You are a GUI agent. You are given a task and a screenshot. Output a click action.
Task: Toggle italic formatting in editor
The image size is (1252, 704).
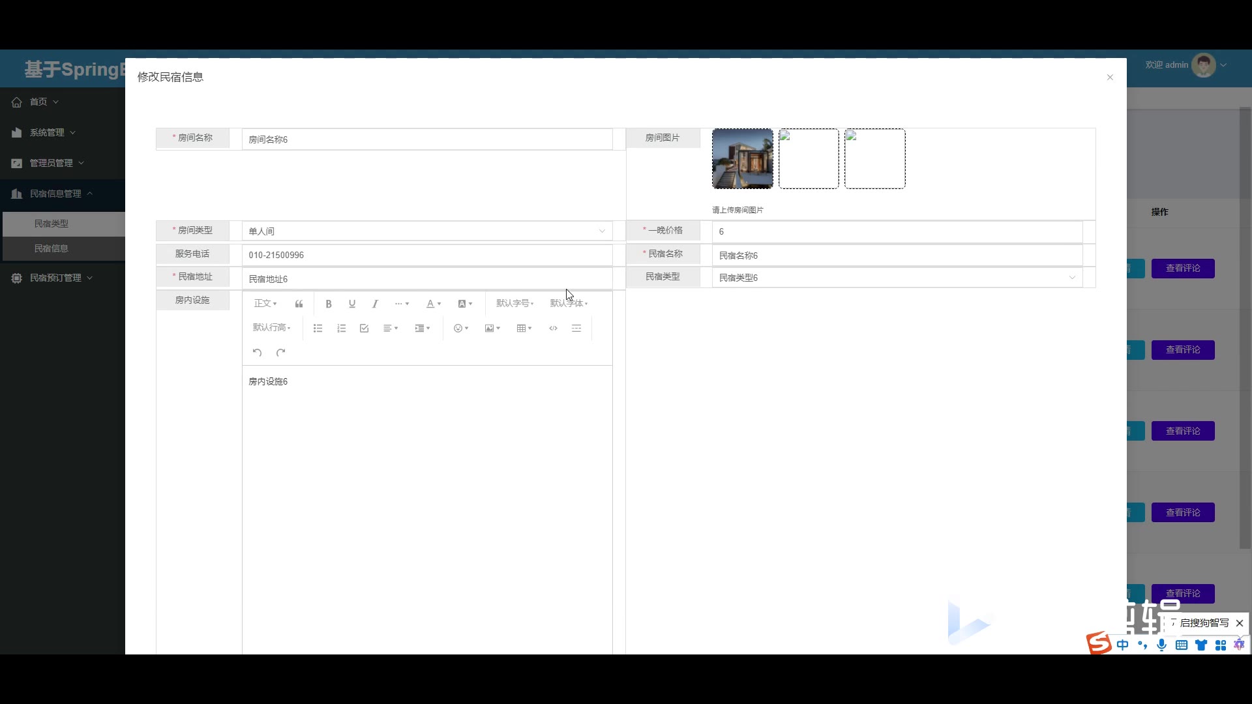click(375, 304)
